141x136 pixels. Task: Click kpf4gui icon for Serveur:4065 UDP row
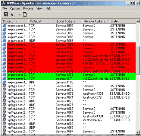point(4,128)
